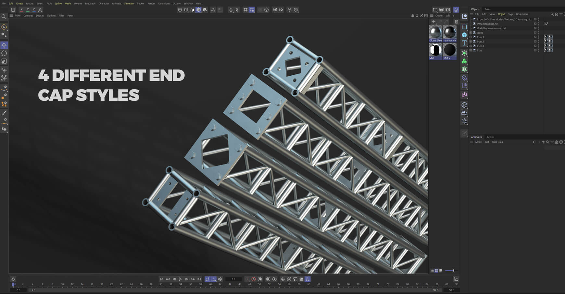
Task: Click the Null coordinate axis object icon
Action: [464, 17]
